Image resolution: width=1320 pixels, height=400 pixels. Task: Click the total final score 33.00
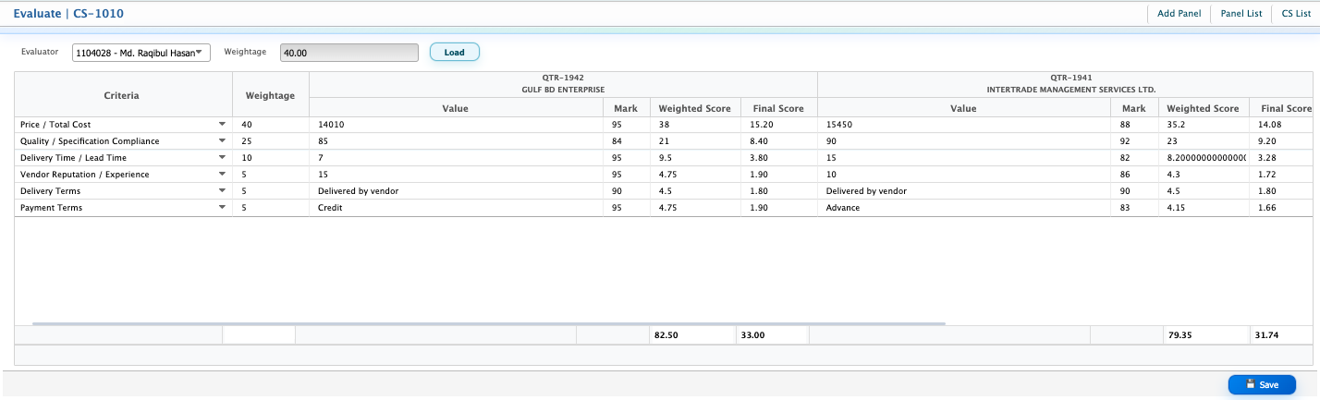click(772, 335)
